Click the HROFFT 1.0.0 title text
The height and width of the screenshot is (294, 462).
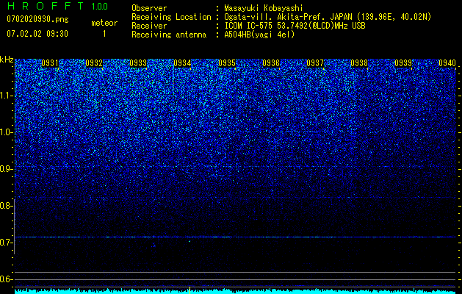pos(58,6)
